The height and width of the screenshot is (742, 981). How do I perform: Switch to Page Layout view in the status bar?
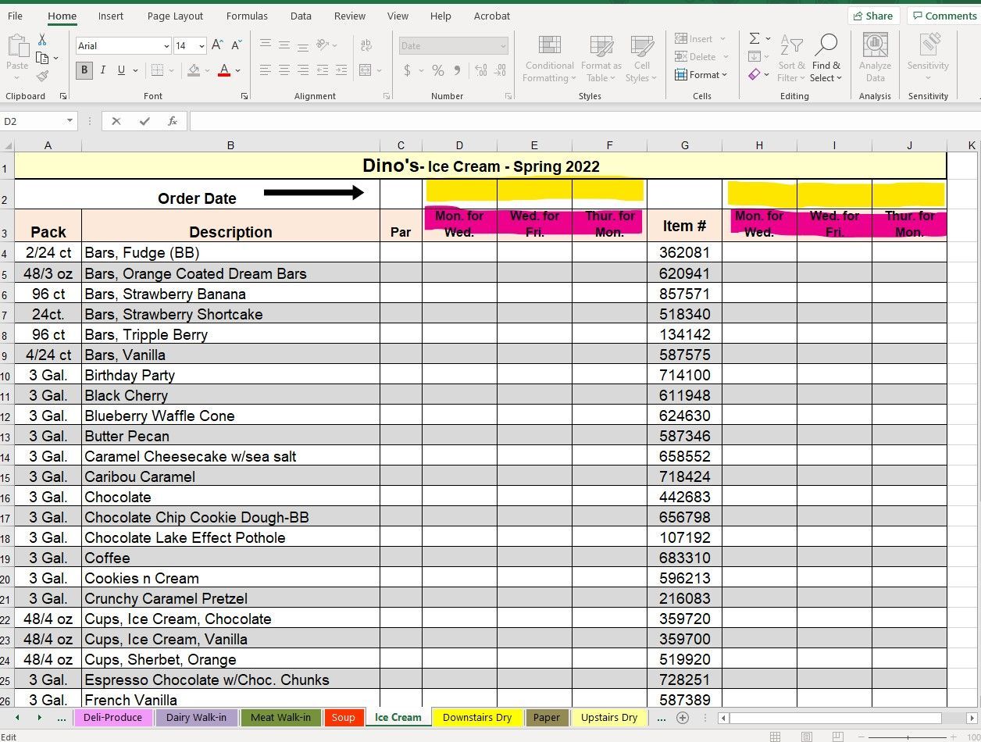point(806,737)
